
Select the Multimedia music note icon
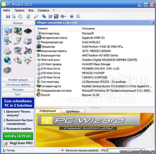pyautogui.click(x=28, y=51)
